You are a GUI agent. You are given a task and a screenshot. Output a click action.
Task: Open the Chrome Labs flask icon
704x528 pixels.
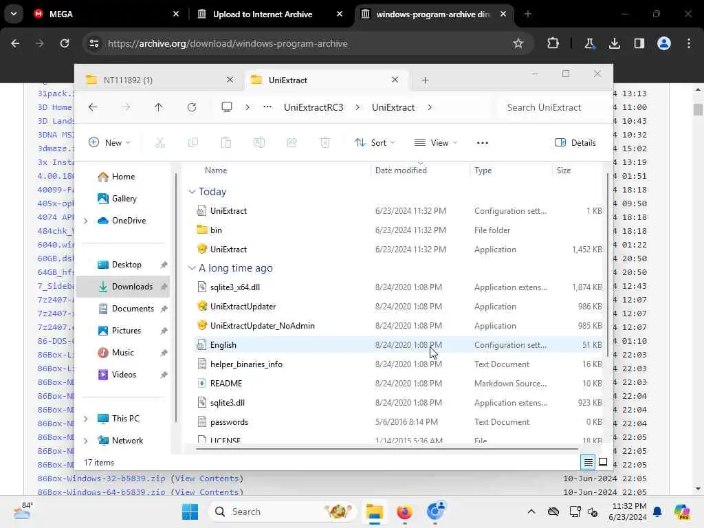[589, 43]
